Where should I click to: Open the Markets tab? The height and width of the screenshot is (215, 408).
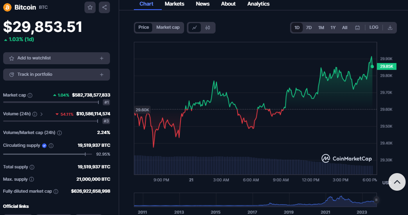(175, 4)
